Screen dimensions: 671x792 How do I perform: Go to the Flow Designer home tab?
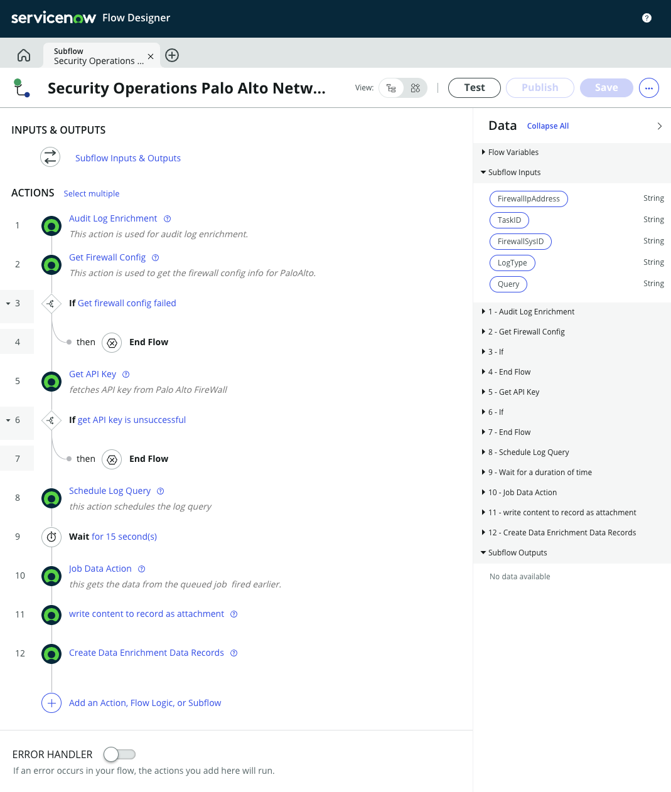coord(24,55)
